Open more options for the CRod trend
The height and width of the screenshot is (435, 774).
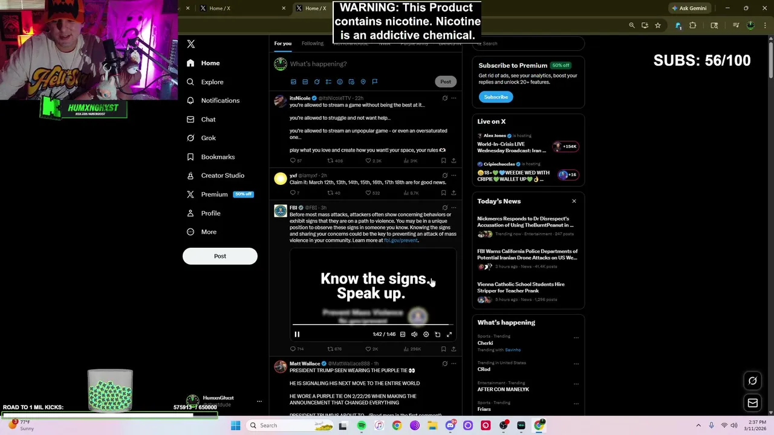pyautogui.click(x=576, y=364)
